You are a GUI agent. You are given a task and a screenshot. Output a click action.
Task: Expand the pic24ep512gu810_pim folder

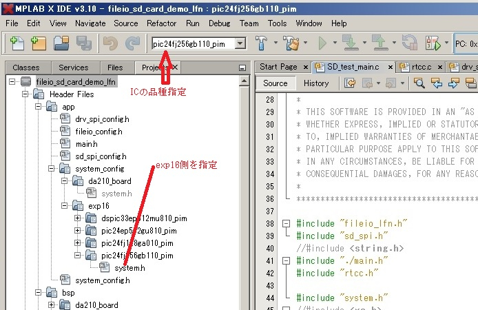[77, 231]
